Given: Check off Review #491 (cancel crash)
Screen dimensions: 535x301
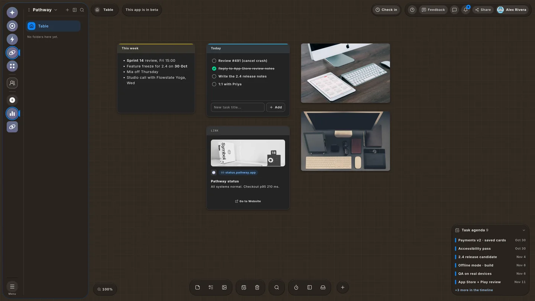Looking at the screenshot, I should (214, 61).
